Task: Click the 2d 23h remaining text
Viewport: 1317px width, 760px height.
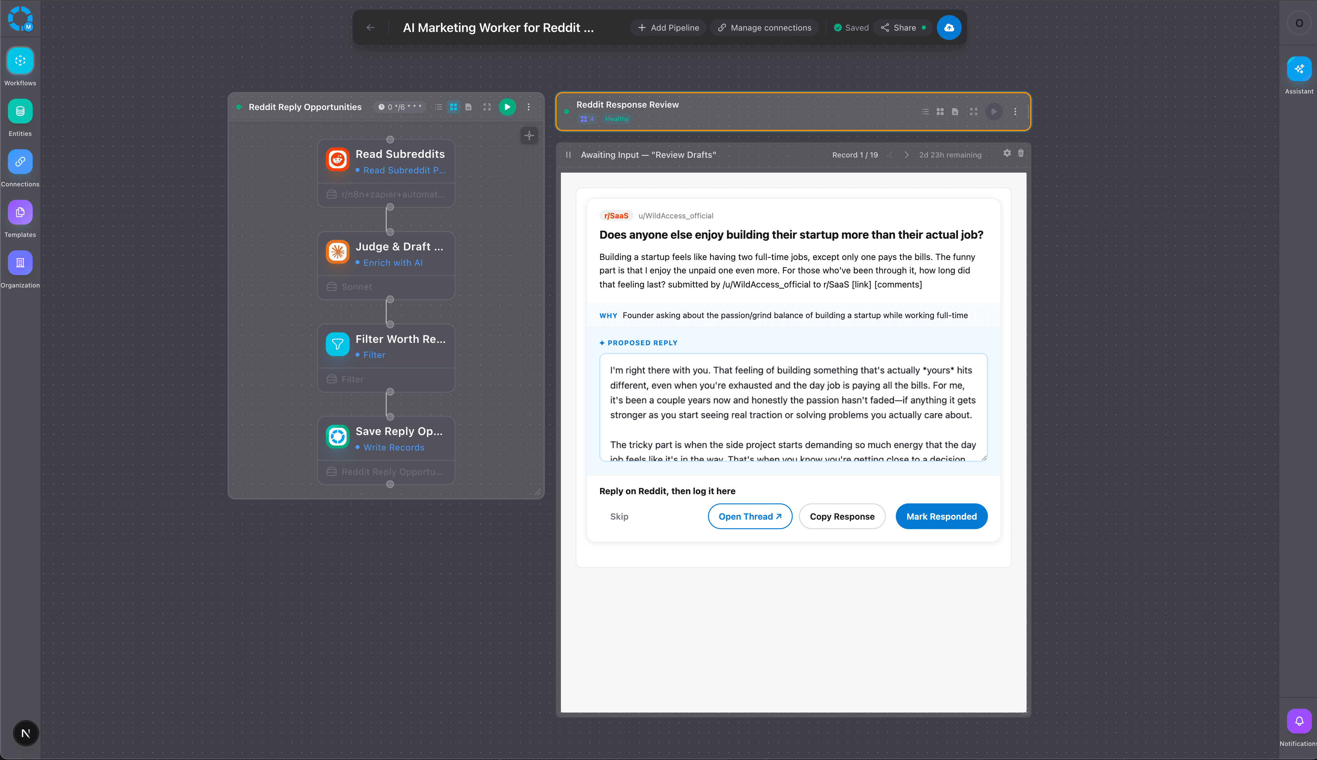Action: (950, 155)
